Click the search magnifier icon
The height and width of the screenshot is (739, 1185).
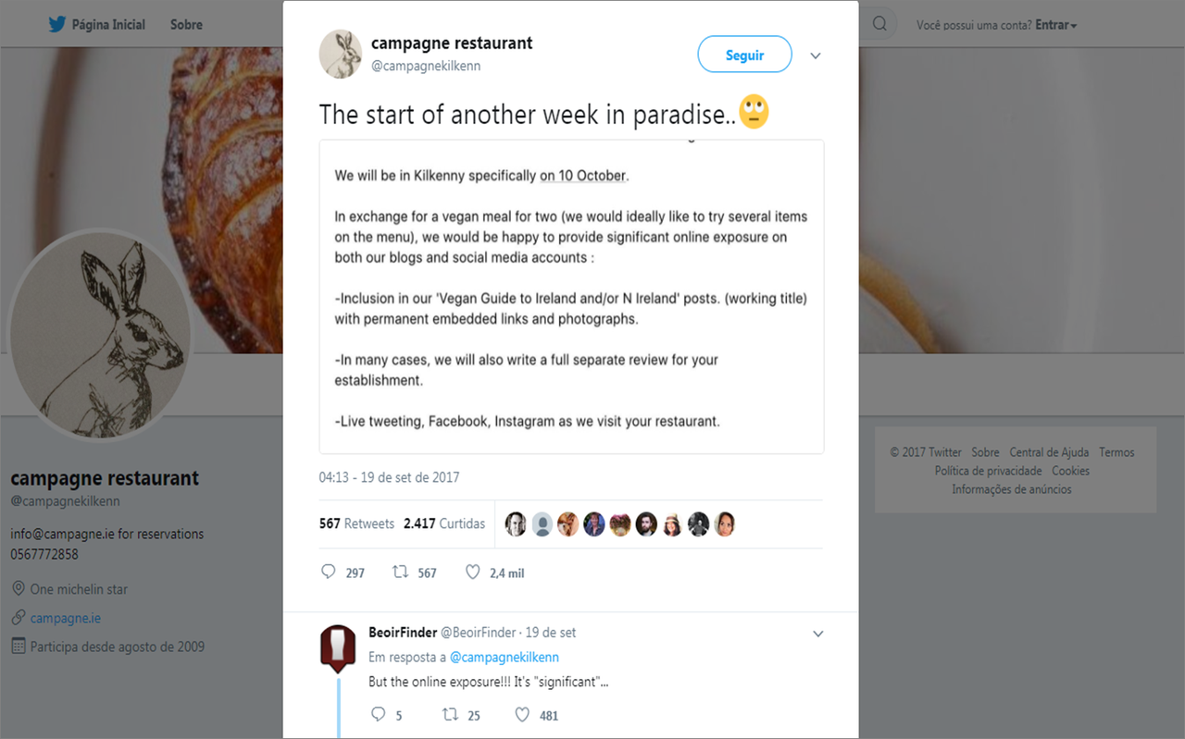click(879, 25)
